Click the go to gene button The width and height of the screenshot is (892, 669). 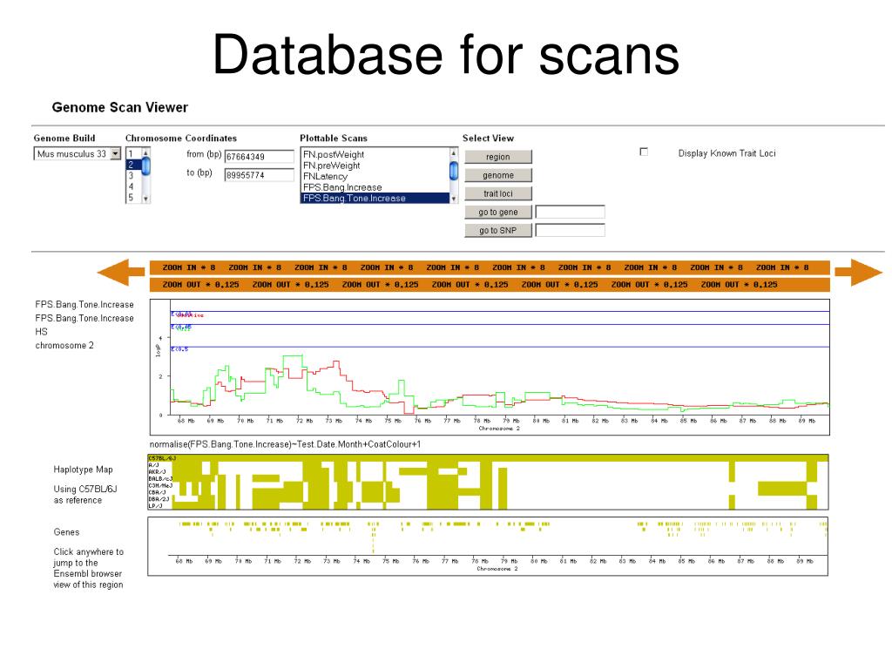pyautogui.click(x=497, y=212)
